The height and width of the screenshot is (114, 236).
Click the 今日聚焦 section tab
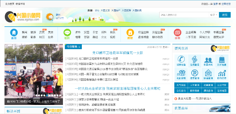pyautogui.click(x=73, y=47)
